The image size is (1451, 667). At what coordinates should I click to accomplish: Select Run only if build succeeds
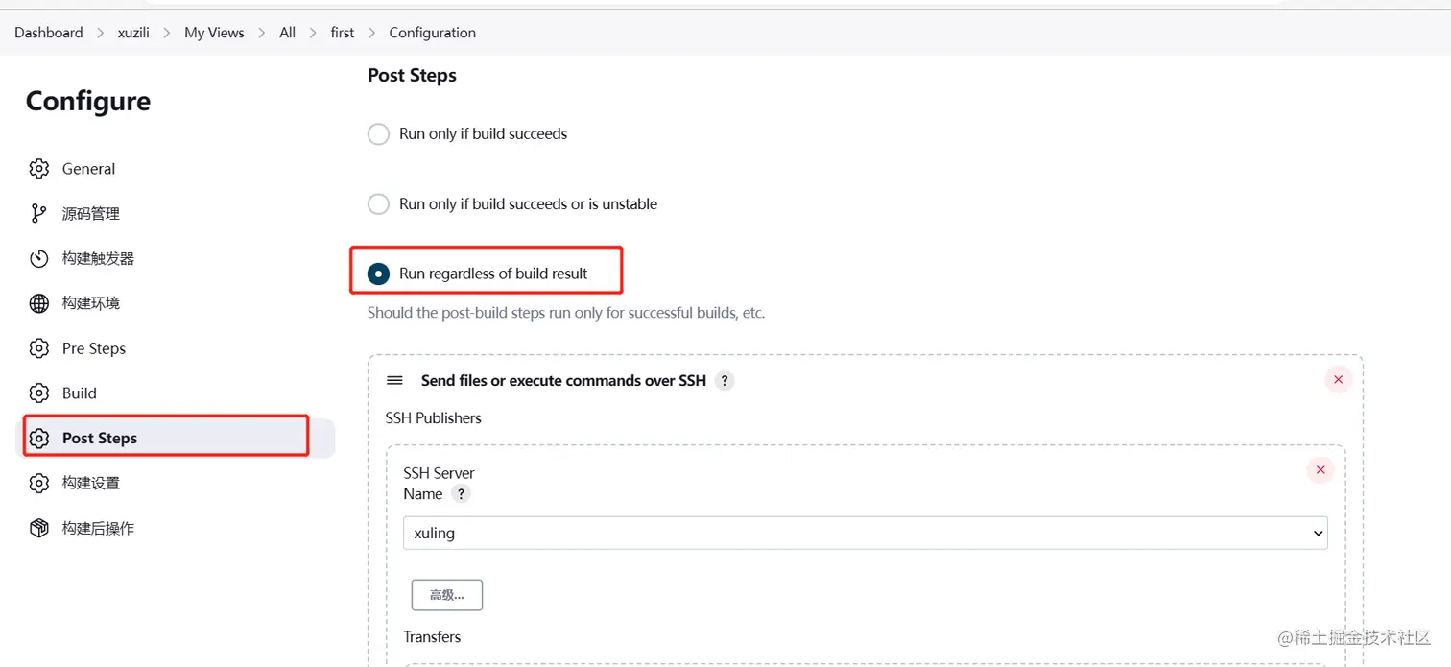tap(379, 134)
